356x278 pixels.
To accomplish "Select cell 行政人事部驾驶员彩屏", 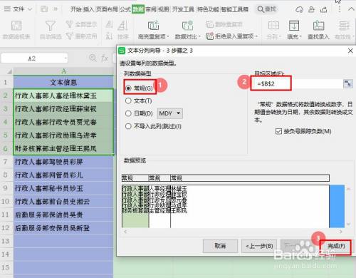I will point(63,162).
